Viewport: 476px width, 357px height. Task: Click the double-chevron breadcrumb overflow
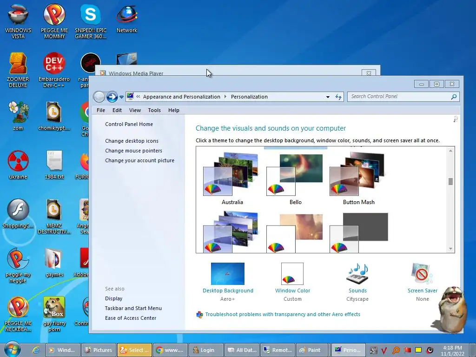pyautogui.click(x=138, y=97)
